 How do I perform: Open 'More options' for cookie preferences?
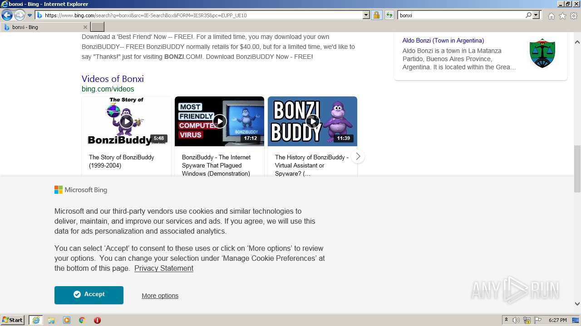tap(160, 296)
